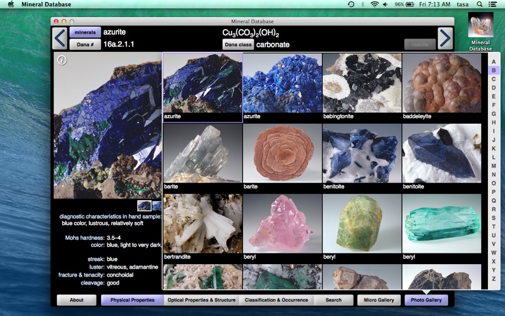
Task: Toggle the minerals selector button
Action: pos(85,32)
